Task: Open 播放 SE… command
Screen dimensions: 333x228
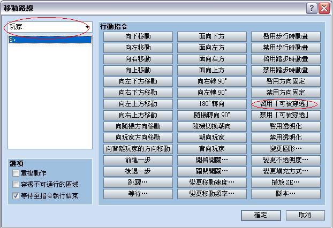Action: (x=286, y=183)
